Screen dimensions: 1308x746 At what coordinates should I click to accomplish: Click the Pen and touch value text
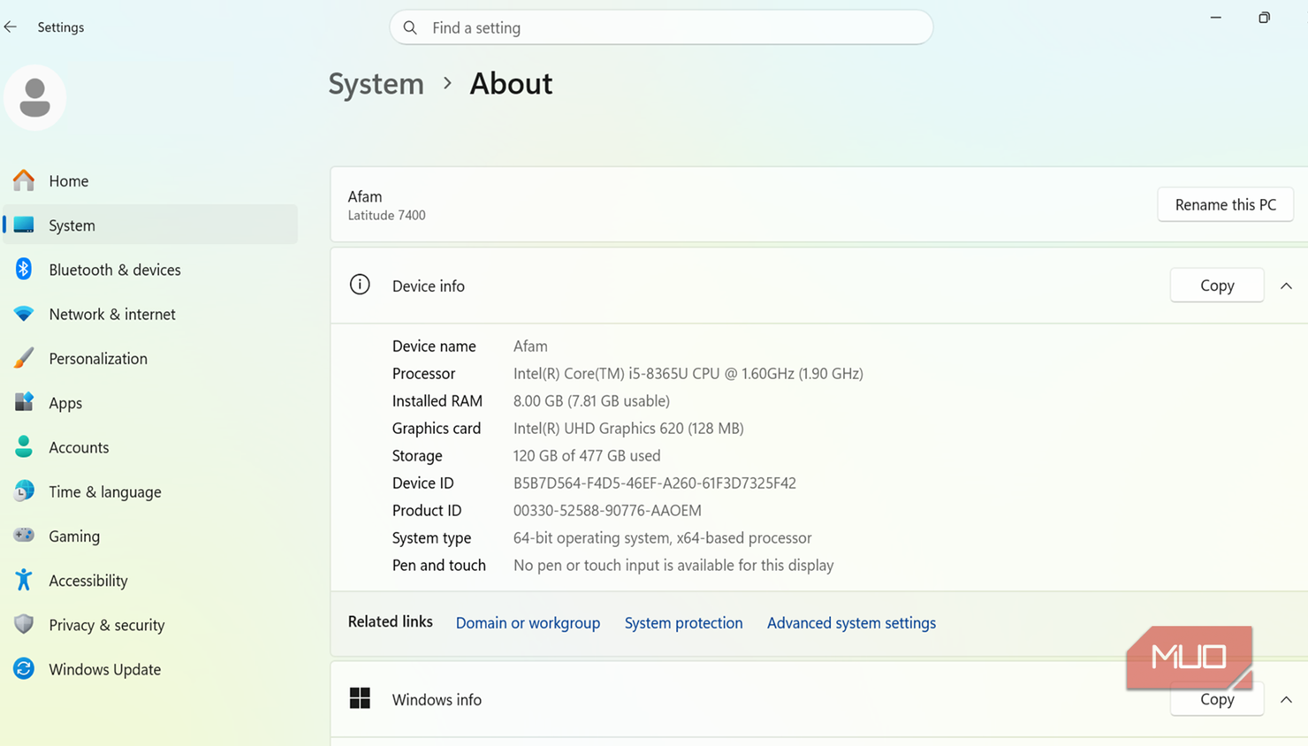coord(673,565)
